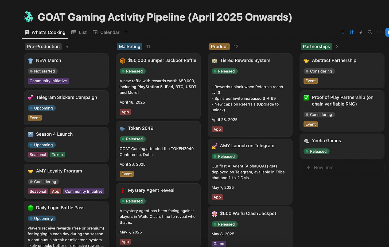Click Event tag on Proof of Play Partnership
Viewport: 389px width, 247px height.
coord(311,124)
